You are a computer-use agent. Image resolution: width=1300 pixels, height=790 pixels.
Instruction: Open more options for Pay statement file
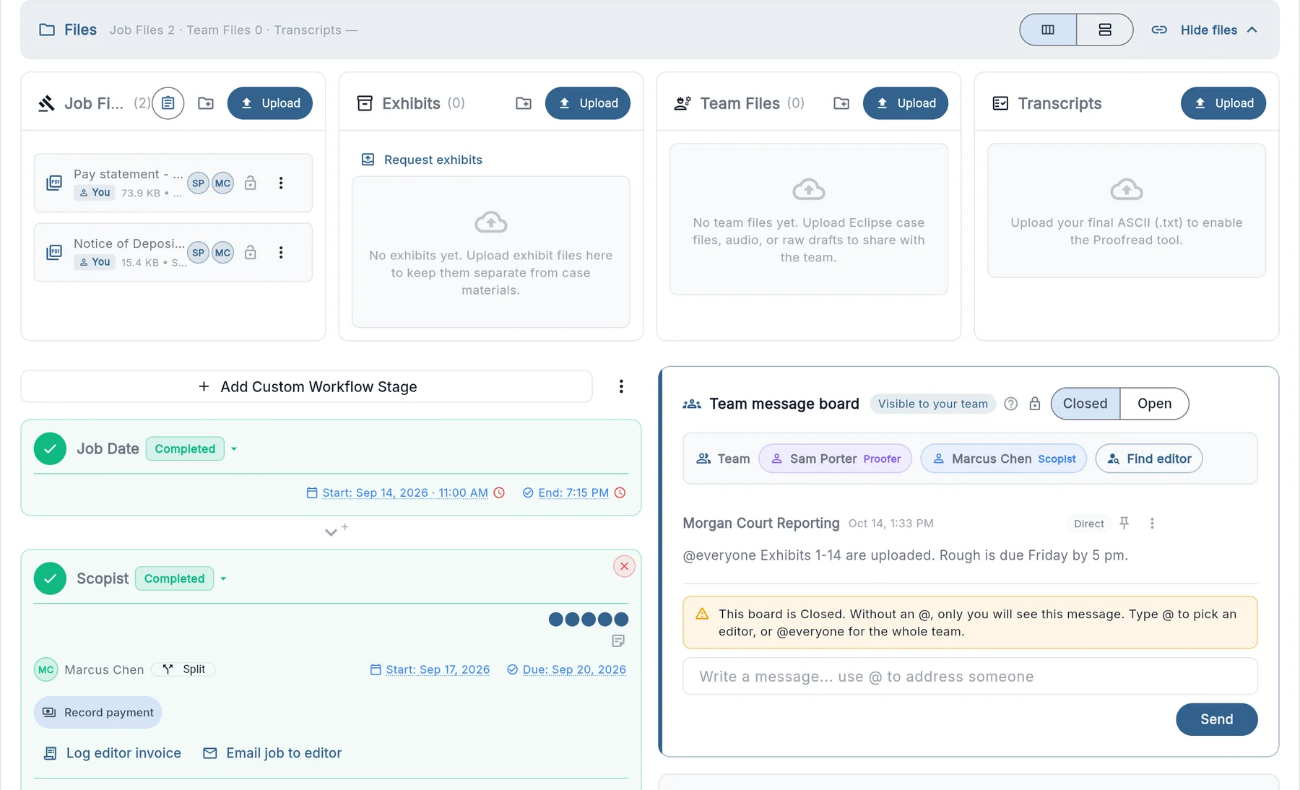click(281, 183)
